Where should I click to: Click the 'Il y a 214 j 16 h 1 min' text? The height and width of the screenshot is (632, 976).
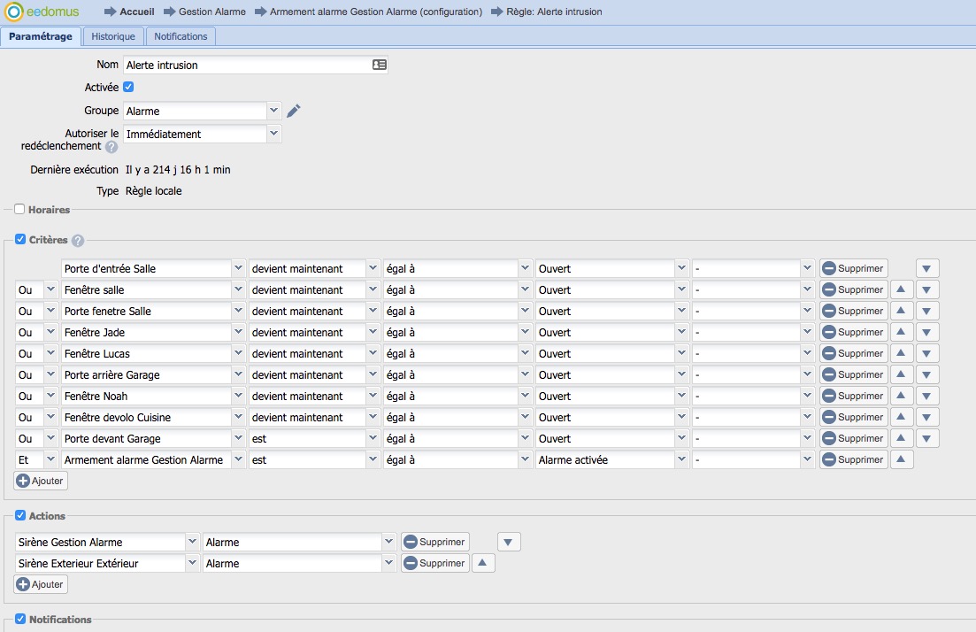pos(178,169)
